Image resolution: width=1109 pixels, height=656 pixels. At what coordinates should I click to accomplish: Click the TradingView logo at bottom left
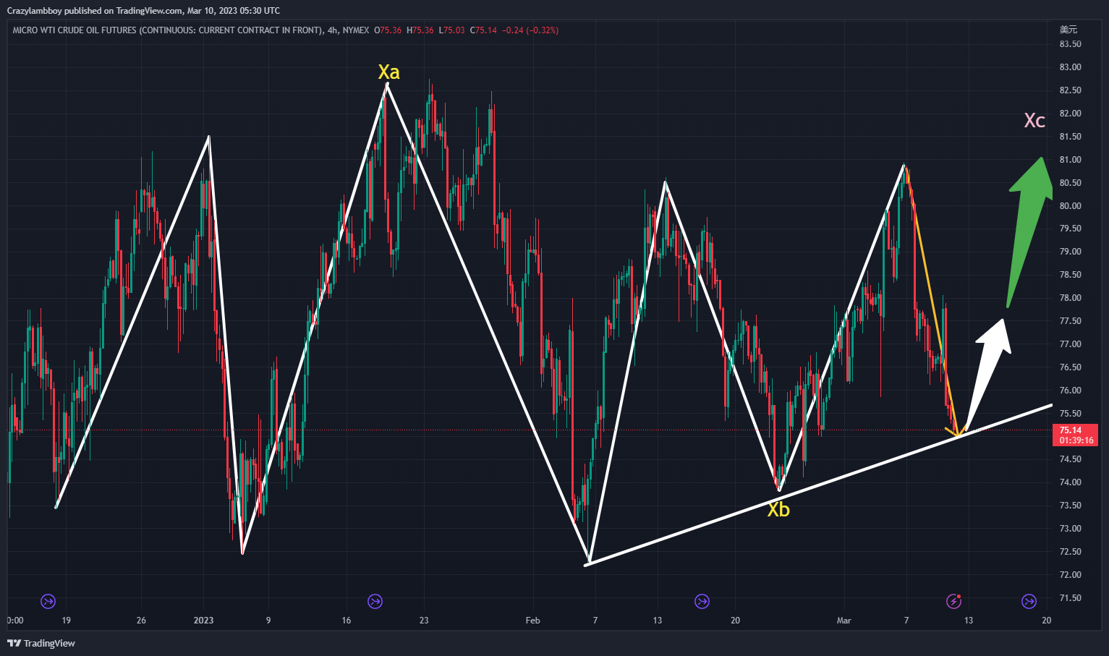click(41, 643)
